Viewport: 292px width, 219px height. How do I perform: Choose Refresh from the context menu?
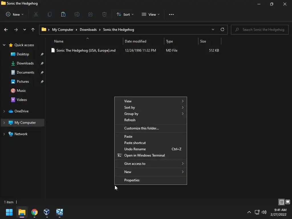151,120
